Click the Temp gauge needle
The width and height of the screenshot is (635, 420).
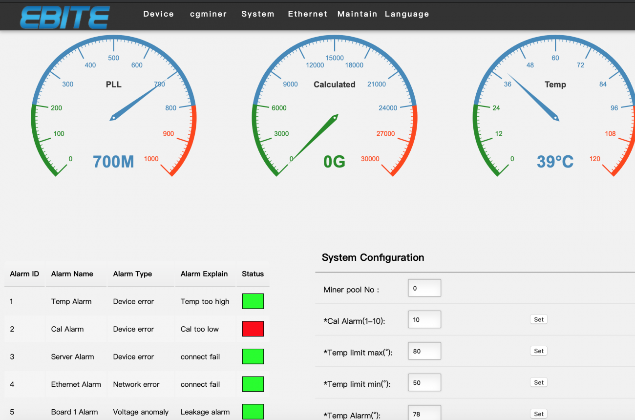533,97
